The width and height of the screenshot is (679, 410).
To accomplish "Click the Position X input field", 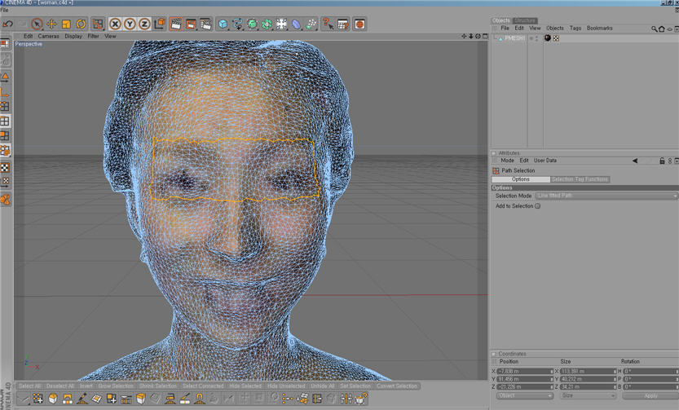I will click(525, 372).
